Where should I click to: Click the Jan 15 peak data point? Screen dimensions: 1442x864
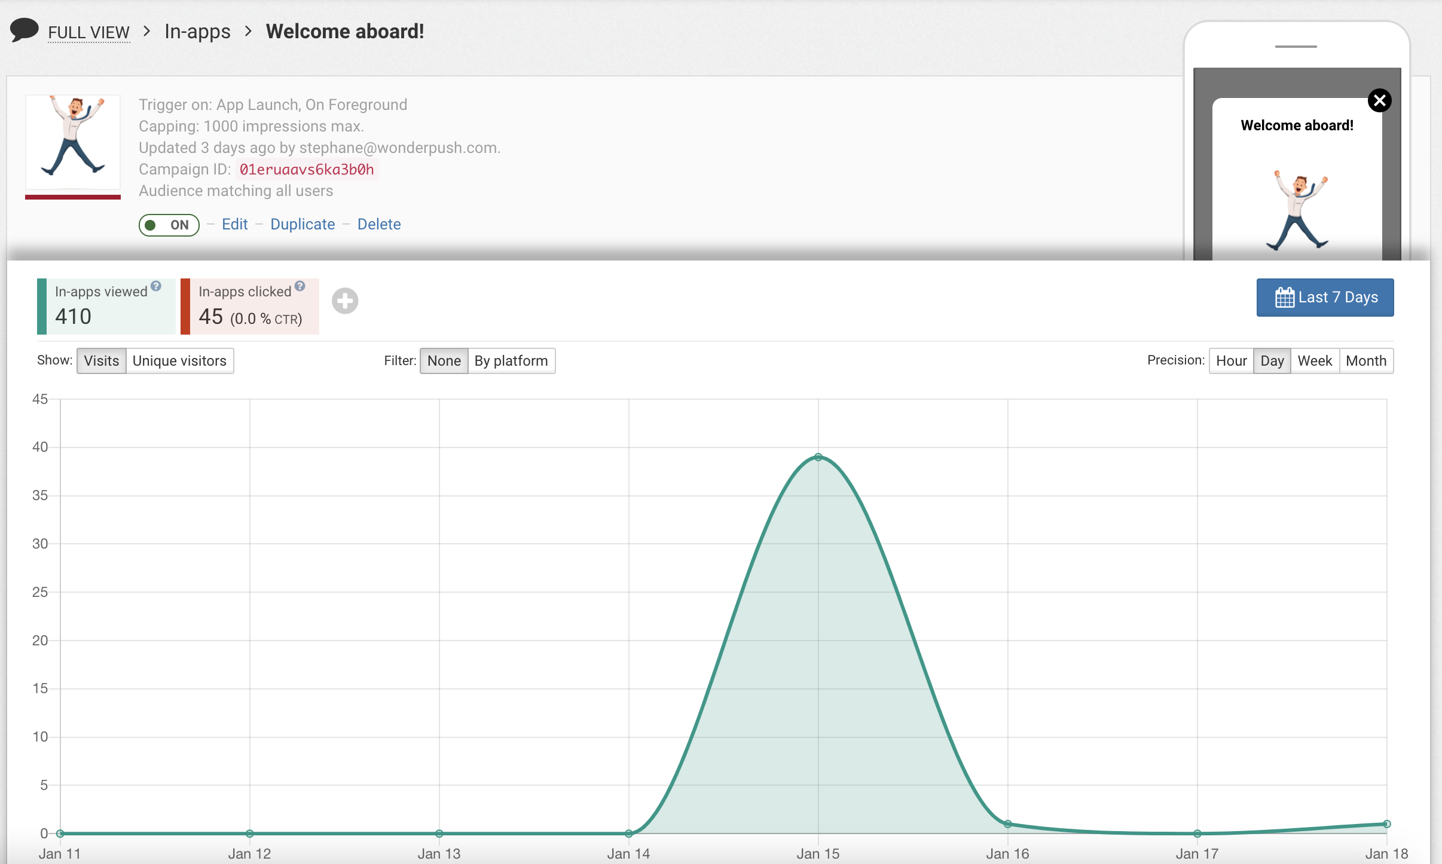pyautogui.click(x=818, y=457)
